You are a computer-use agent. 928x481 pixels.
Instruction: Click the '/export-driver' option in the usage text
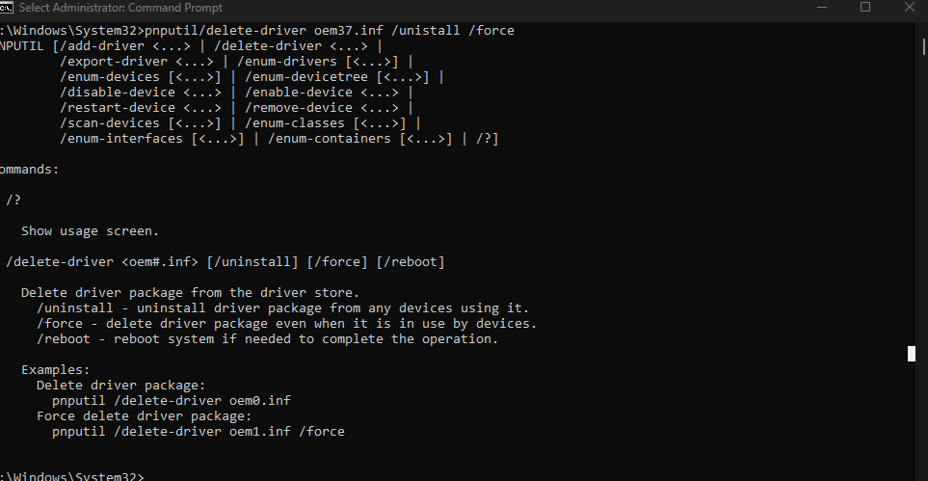point(114,62)
